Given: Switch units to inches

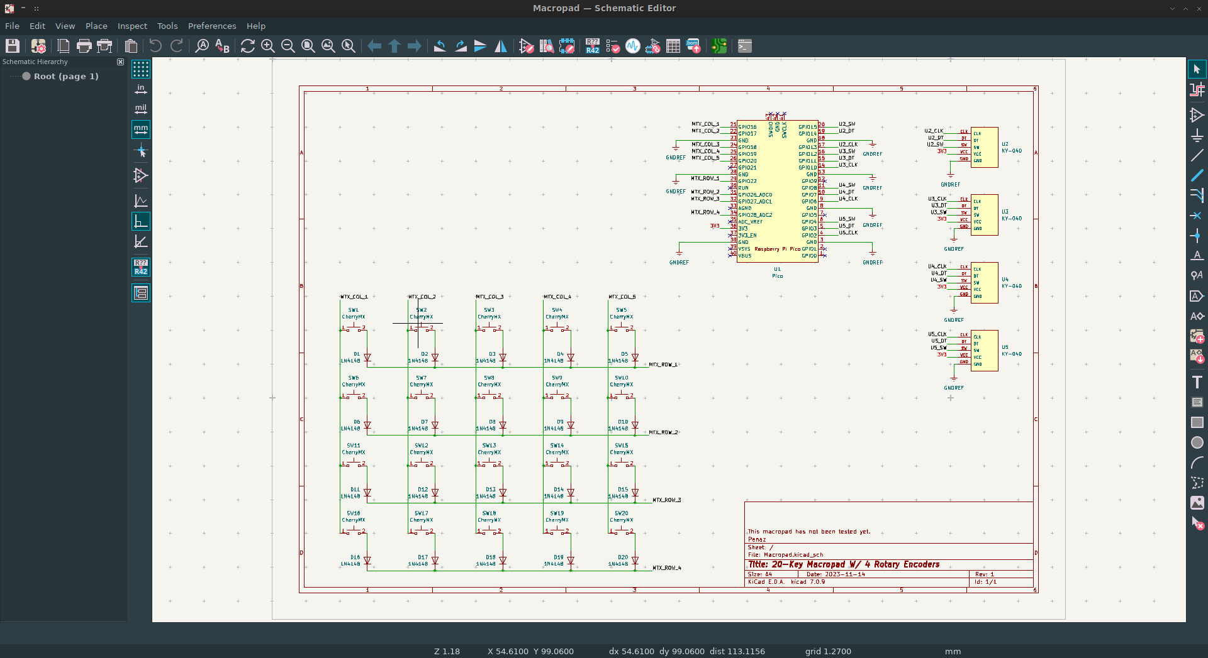Looking at the screenshot, I should (141, 89).
